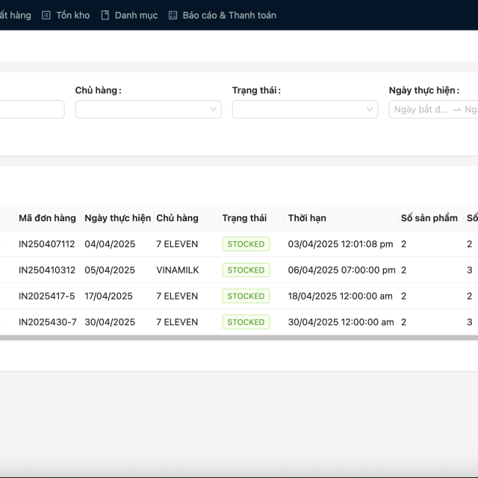Open the Ngày thực hiện date range picker
The width and height of the screenshot is (478, 478).
point(433,109)
